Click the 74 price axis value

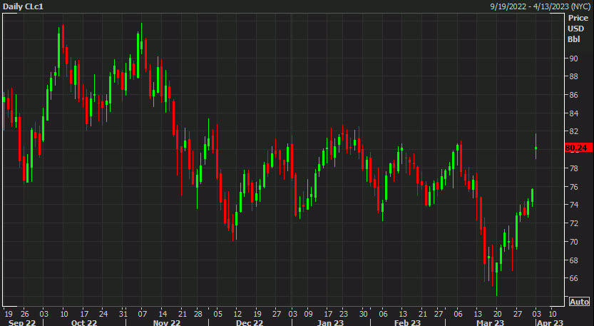pyautogui.click(x=573, y=205)
